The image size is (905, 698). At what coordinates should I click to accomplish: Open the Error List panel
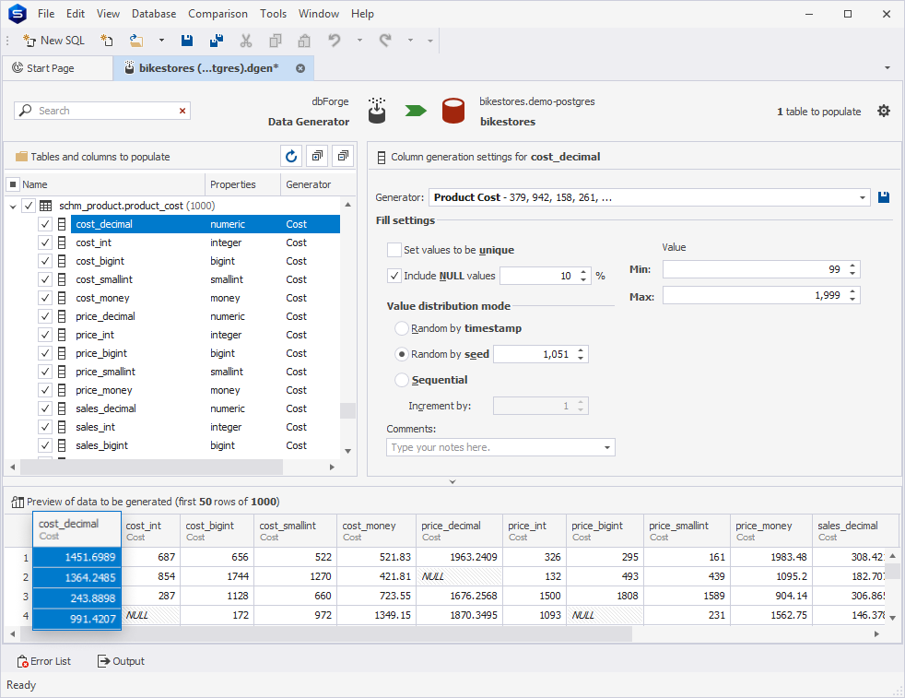(44, 661)
